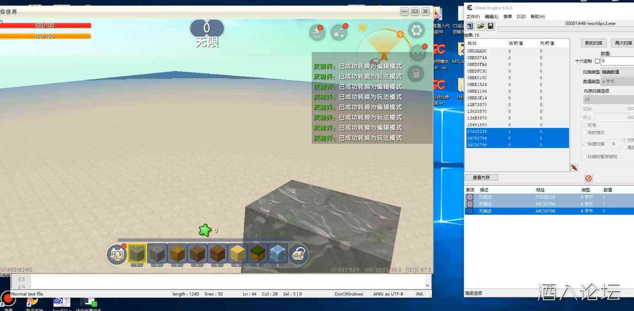Open the 扫描类型 dropdown showing 精确数值
Screen dimensions: 634x311
617,72
